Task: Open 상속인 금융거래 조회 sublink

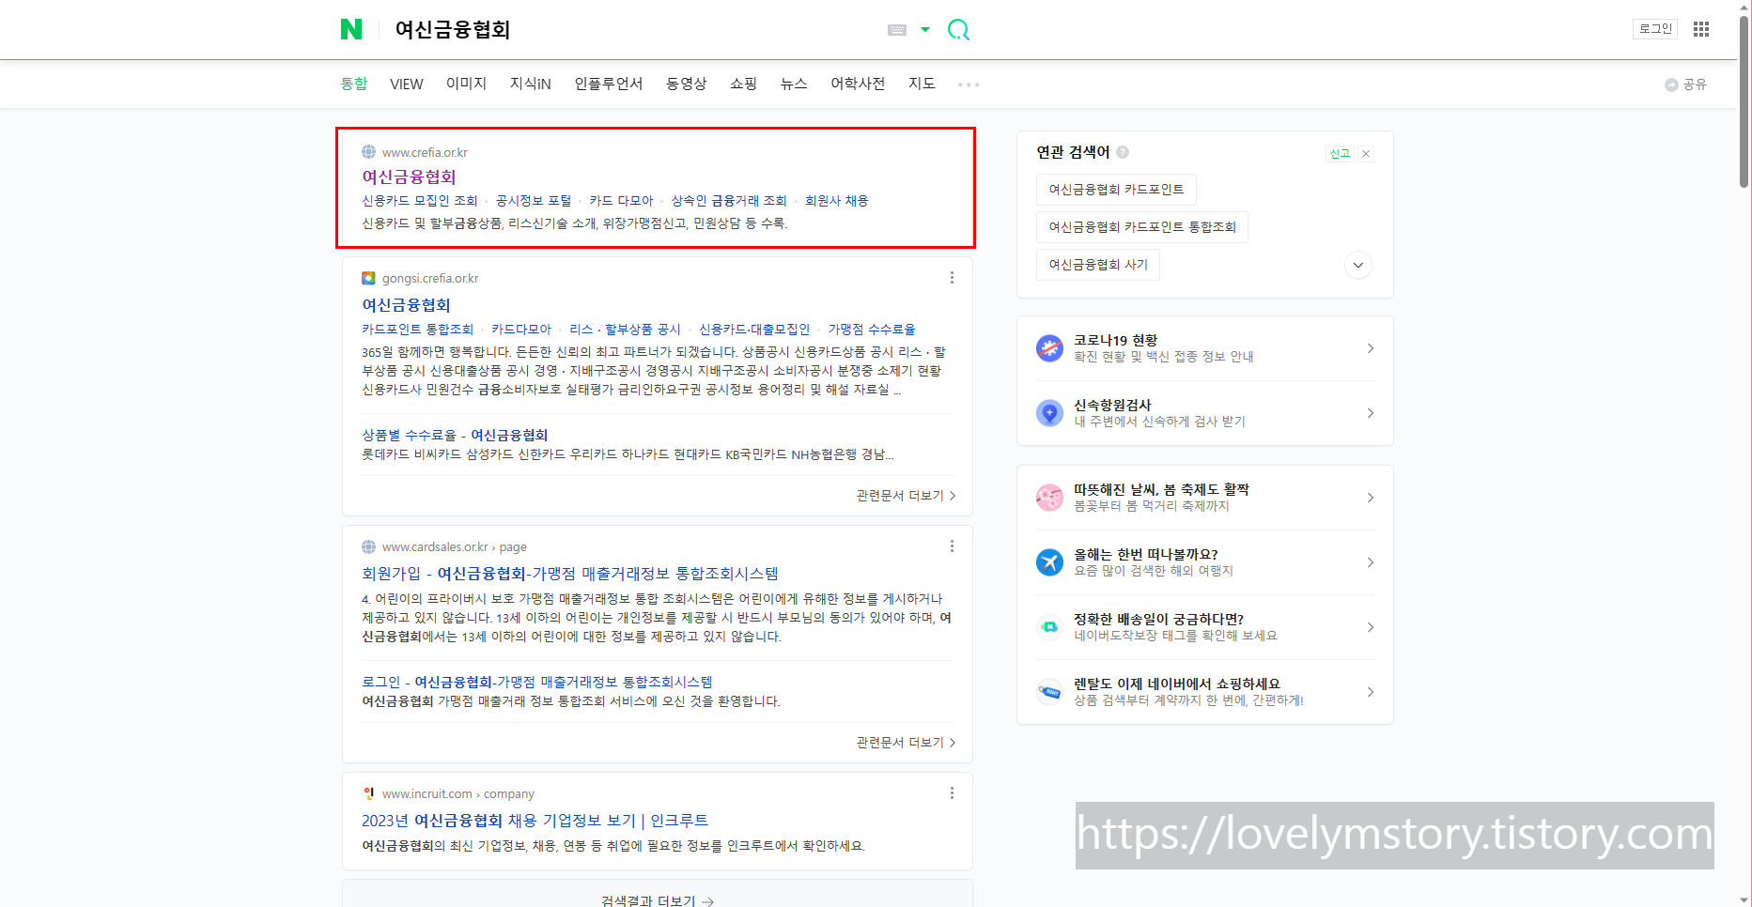Action: [729, 201]
